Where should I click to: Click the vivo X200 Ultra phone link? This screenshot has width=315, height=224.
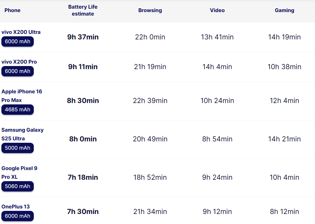point(21,32)
